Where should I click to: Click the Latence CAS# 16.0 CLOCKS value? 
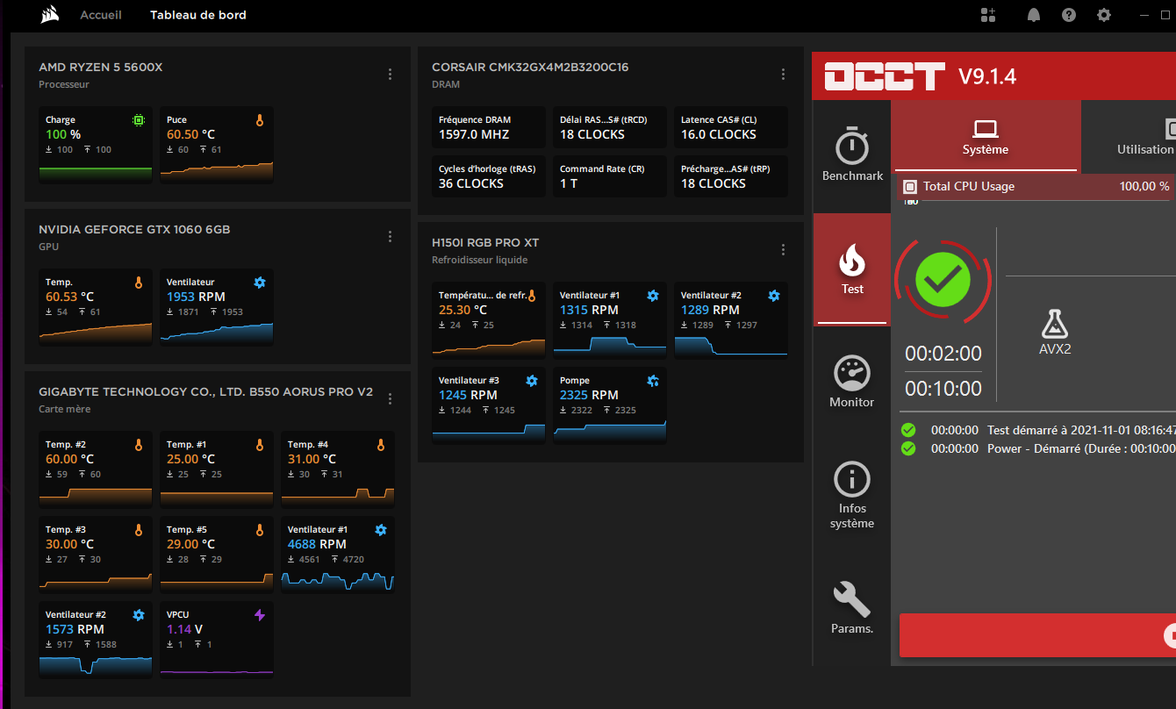point(719,135)
